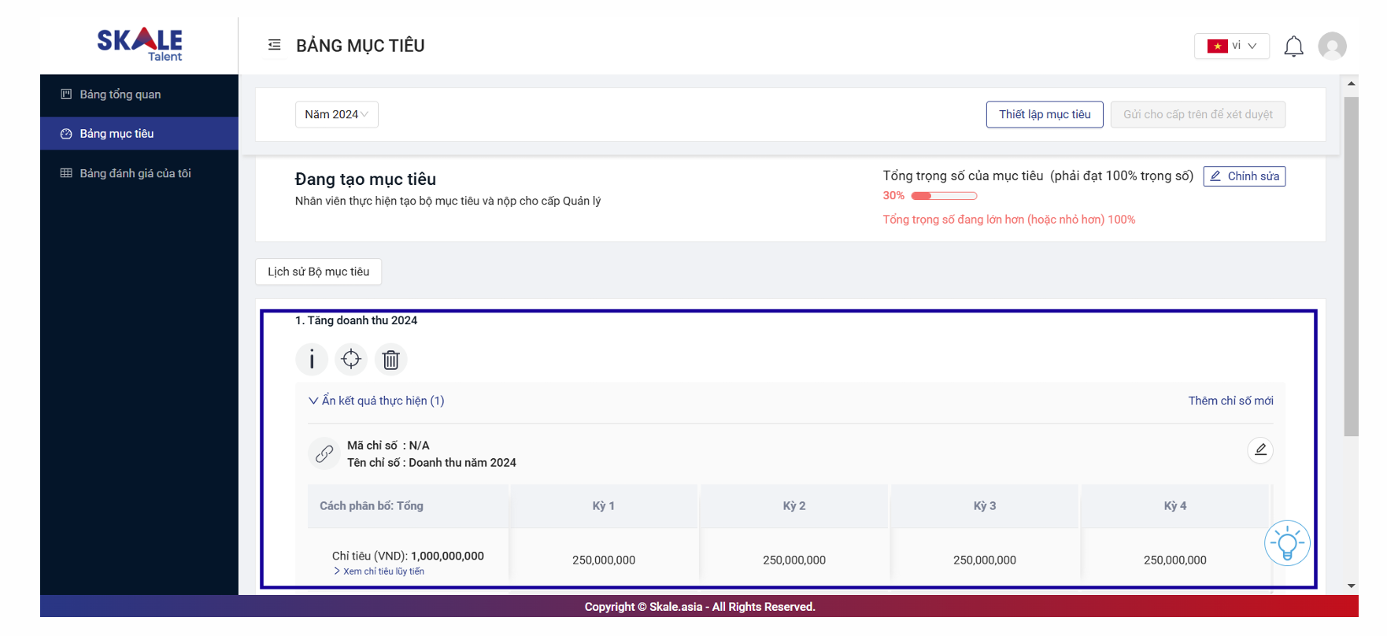Open the user avatar profile

(1332, 46)
